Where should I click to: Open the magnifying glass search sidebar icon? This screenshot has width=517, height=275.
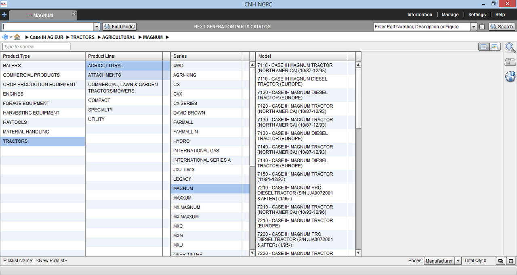510,48
